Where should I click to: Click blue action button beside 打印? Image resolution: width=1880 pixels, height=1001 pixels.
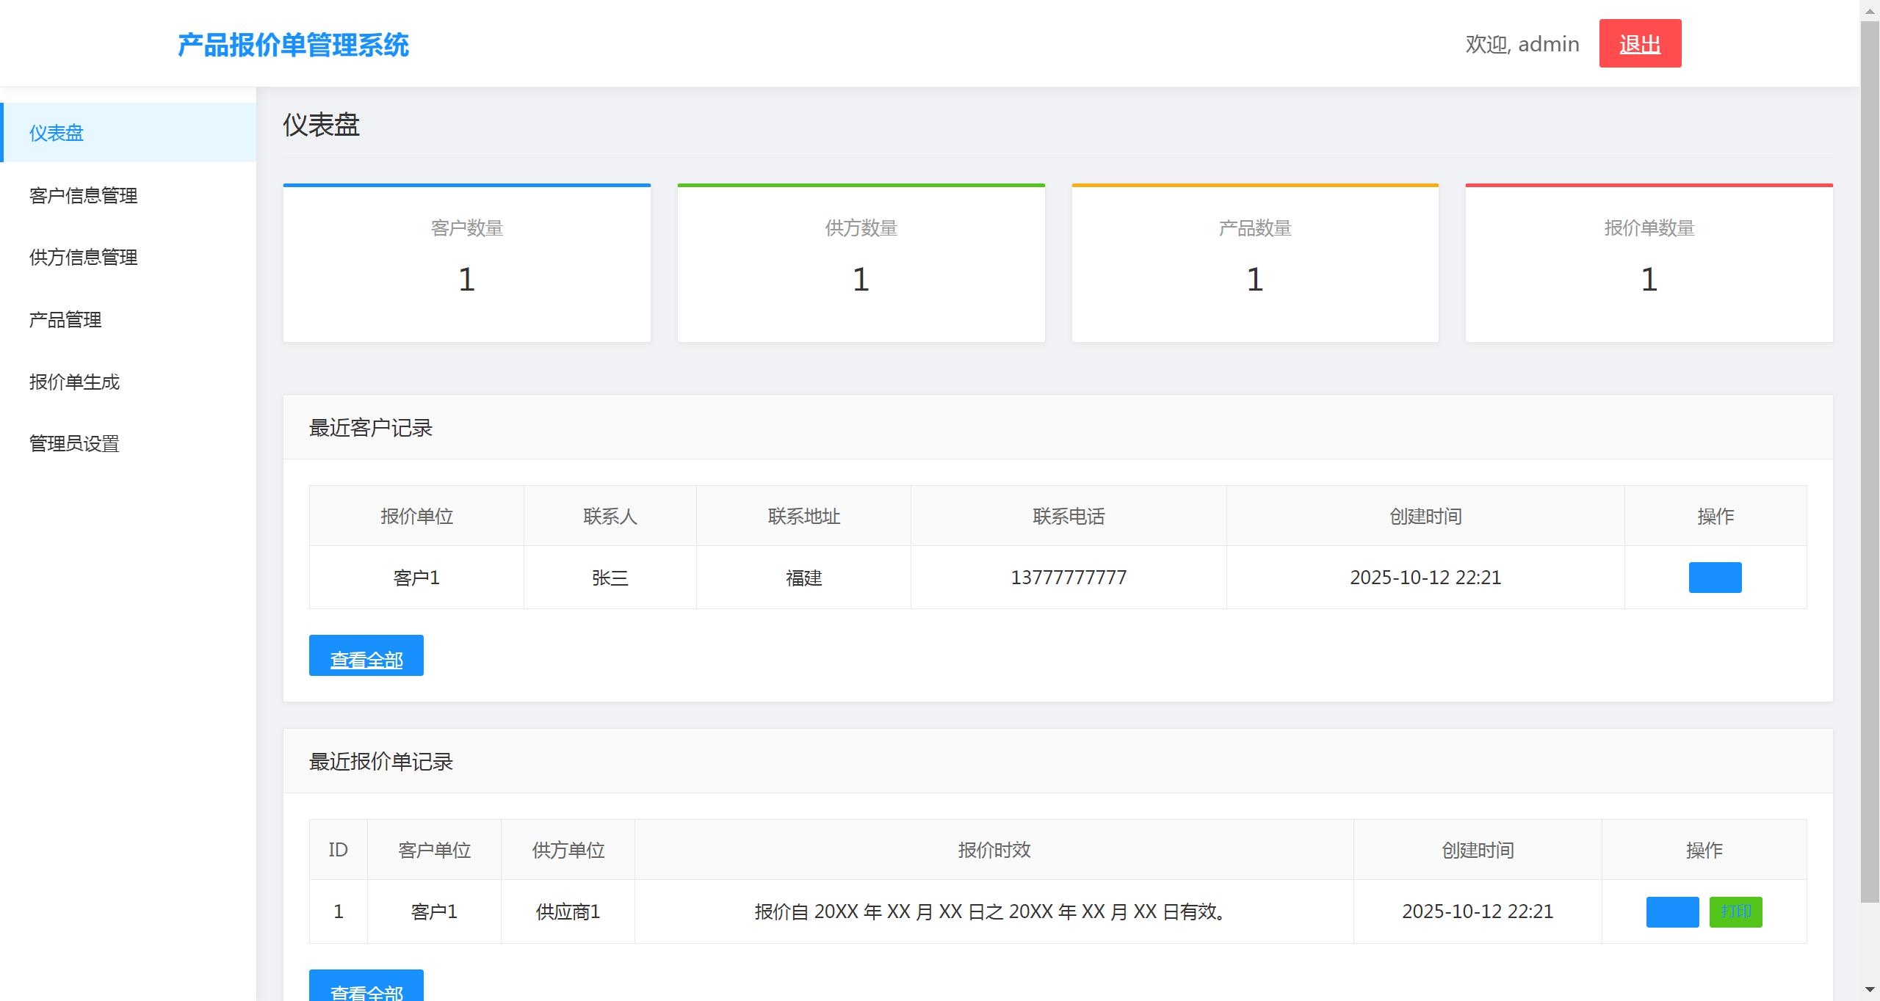1671,911
